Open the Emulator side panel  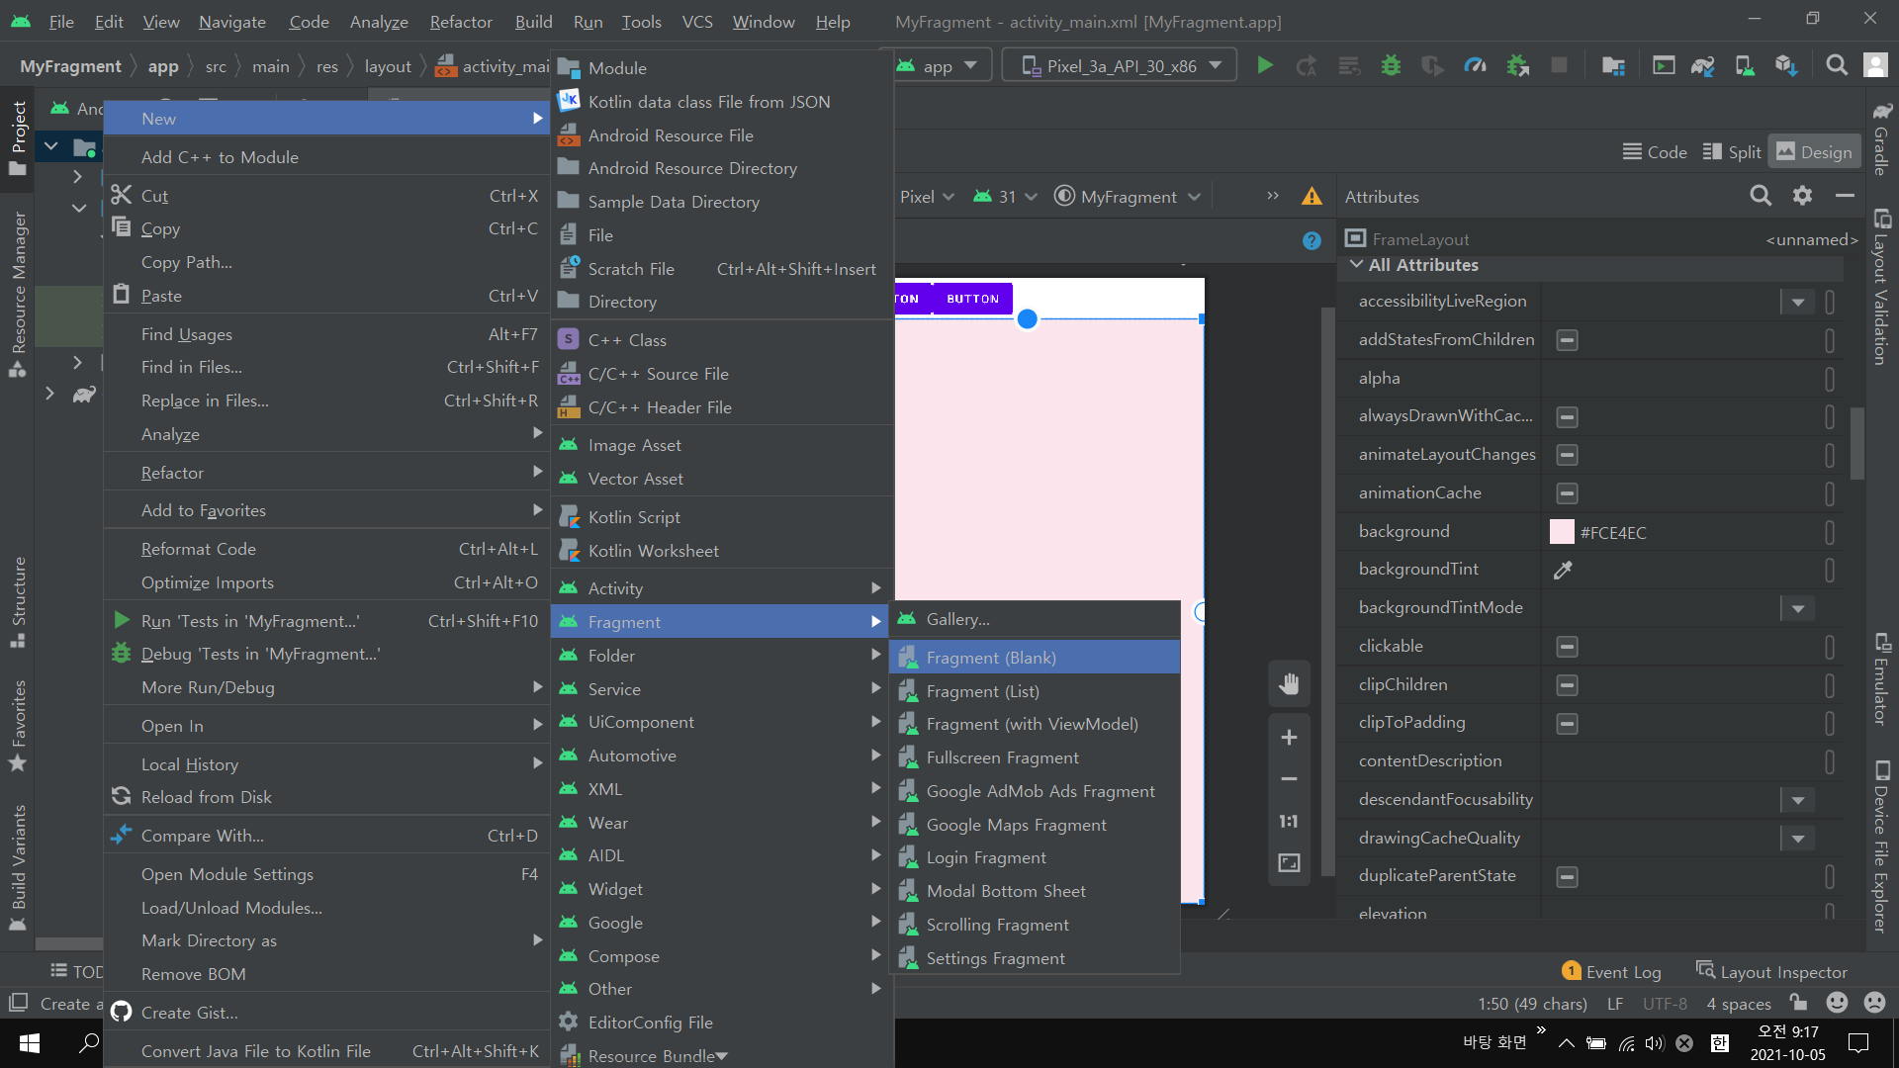pos(1881,679)
